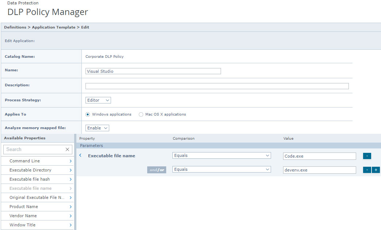This screenshot has width=381, height=230.
Task: Add another value using the plus button
Action: click(x=376, y=170)
